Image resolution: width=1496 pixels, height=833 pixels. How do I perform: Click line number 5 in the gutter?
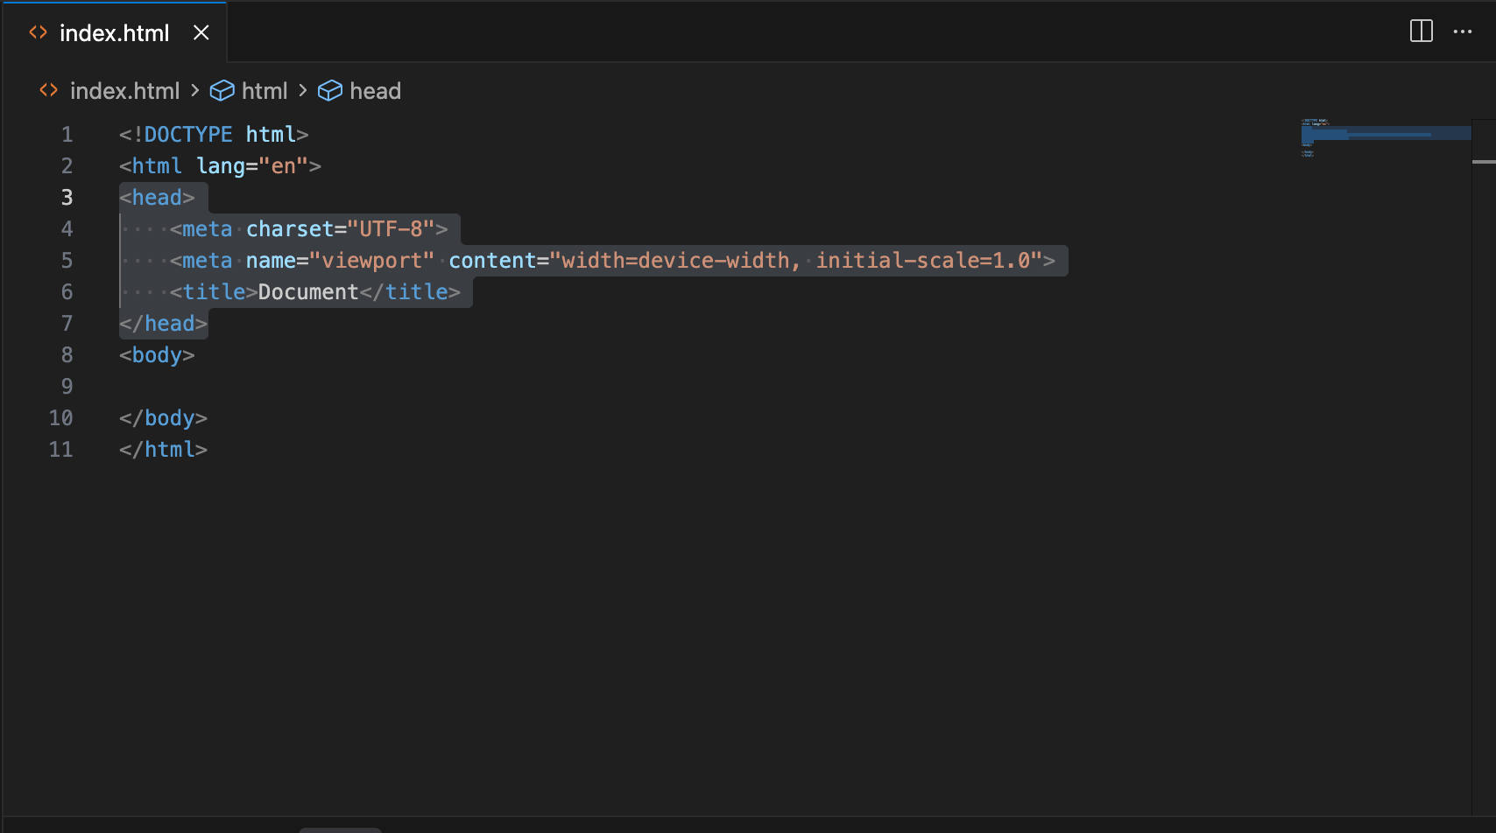point(67,260)
